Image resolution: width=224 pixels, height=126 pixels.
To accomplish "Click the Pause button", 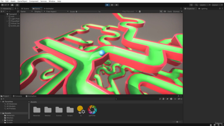I will click(x=112, y=5).
